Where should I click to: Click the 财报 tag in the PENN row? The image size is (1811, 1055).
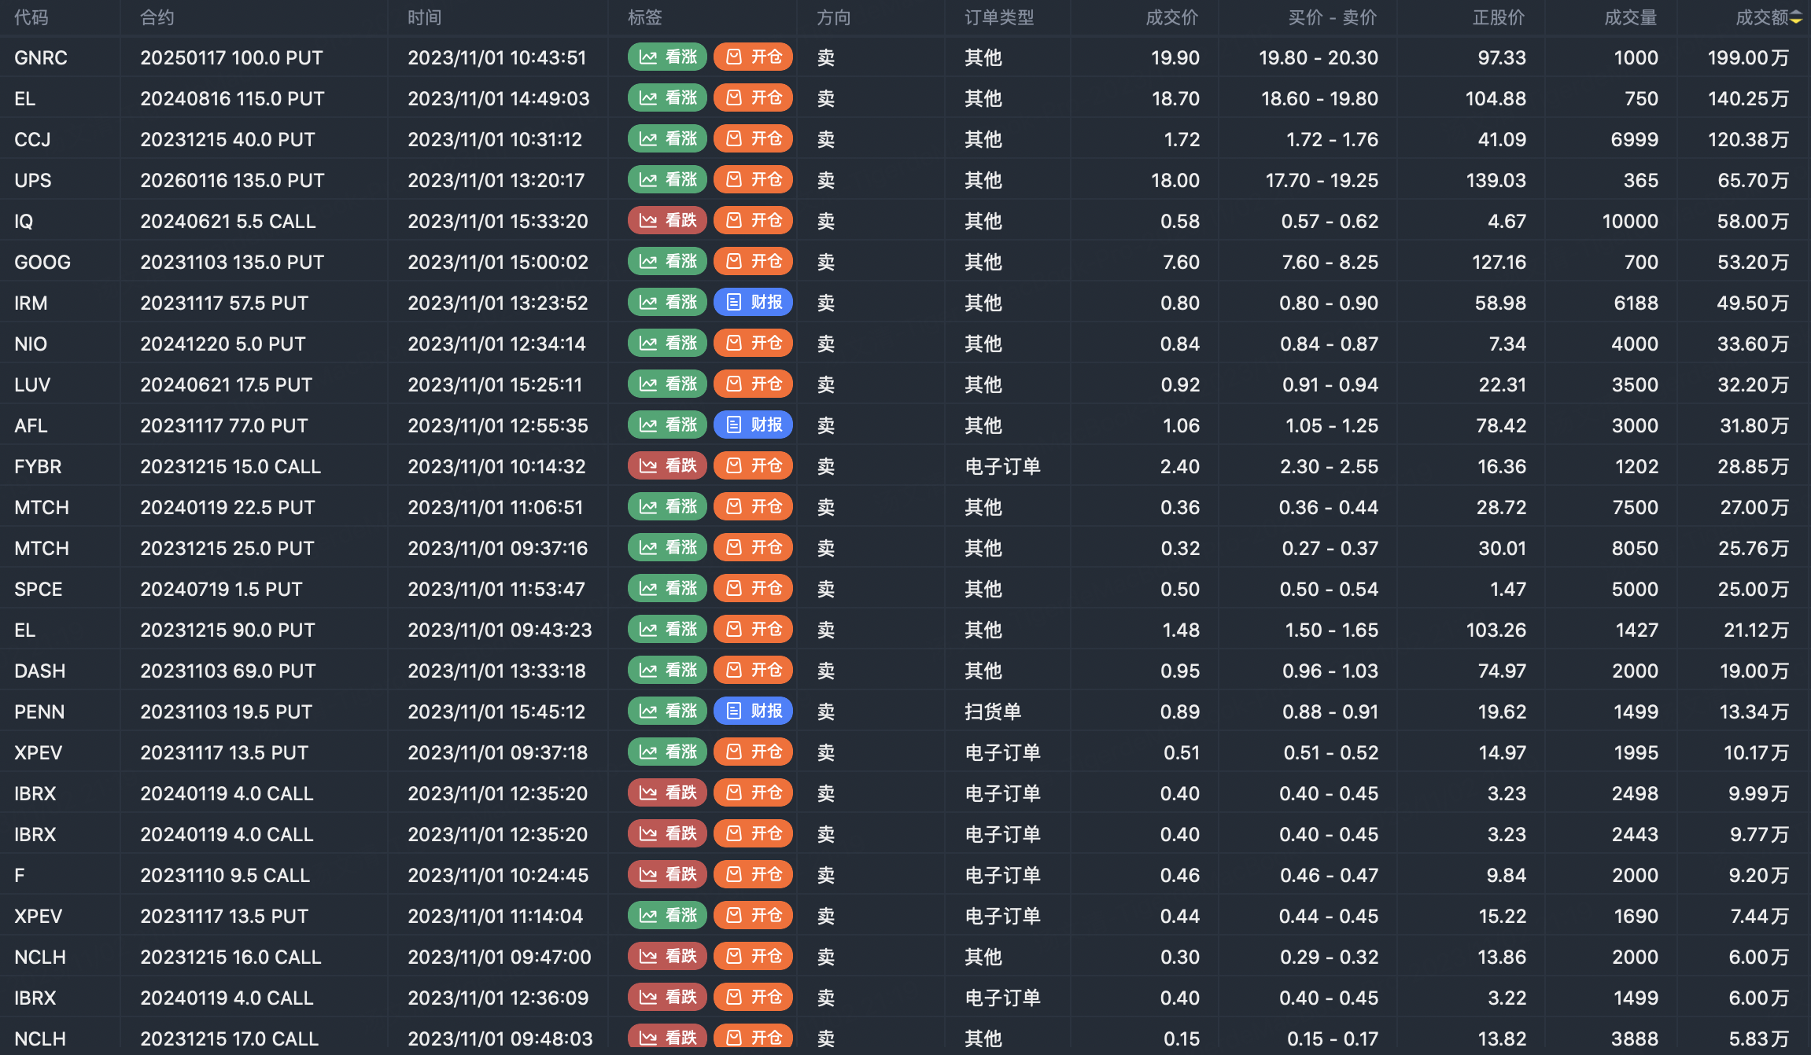[x=753, y=711]
